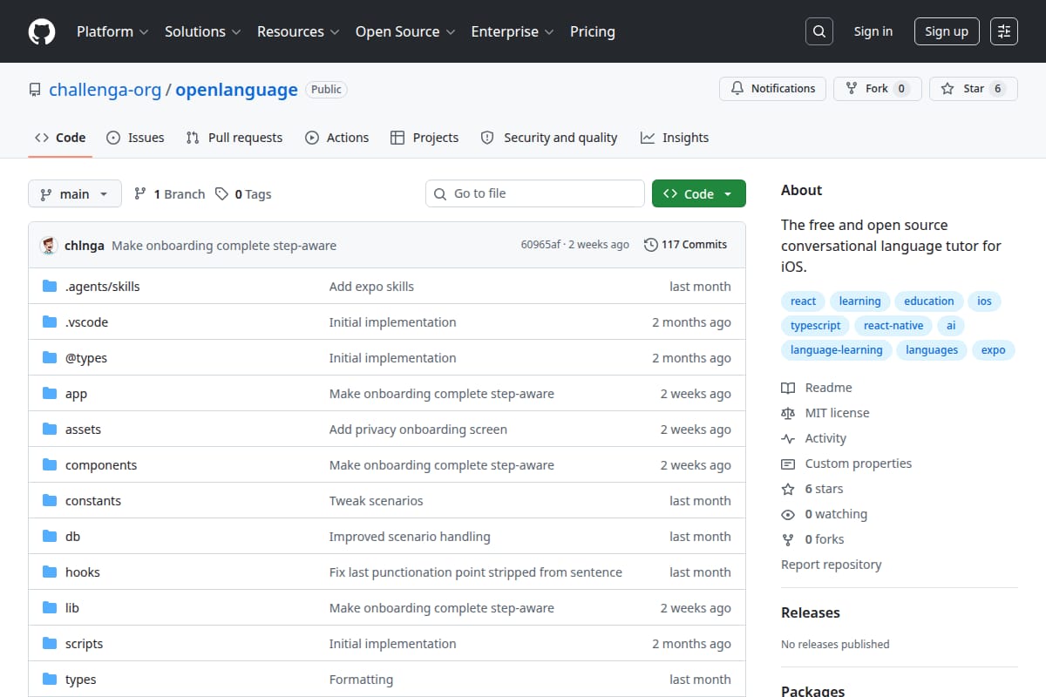Click the components folder icon
This screenshot has height=697, width=1046.
tap(50, 465)
